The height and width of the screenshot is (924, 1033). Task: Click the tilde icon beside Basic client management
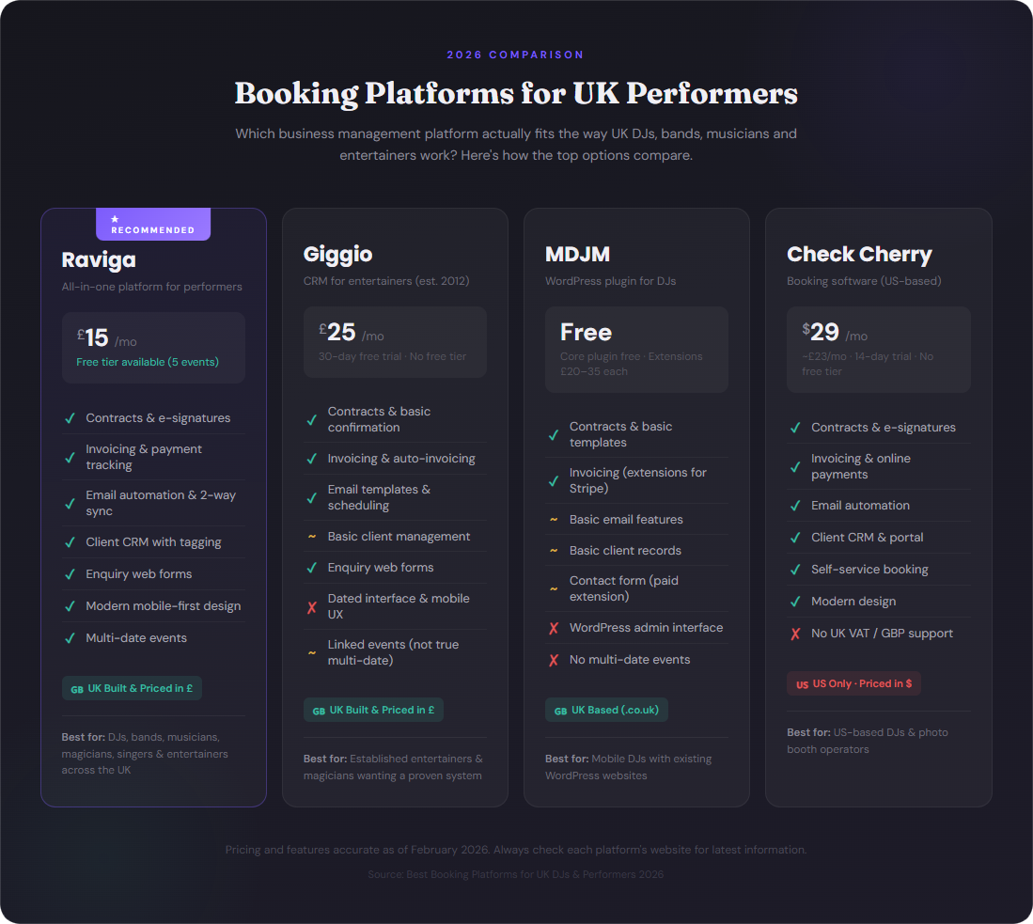pos(312,537)
